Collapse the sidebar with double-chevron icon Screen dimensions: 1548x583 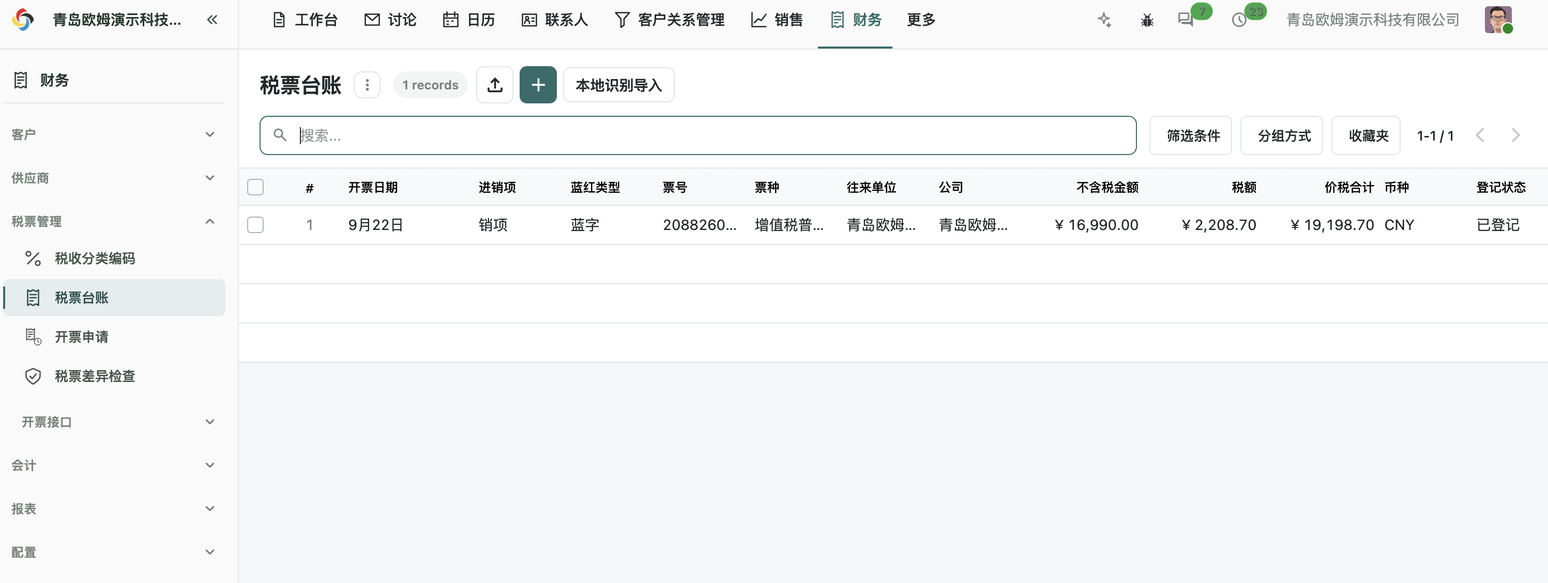[x=212, y=20]
